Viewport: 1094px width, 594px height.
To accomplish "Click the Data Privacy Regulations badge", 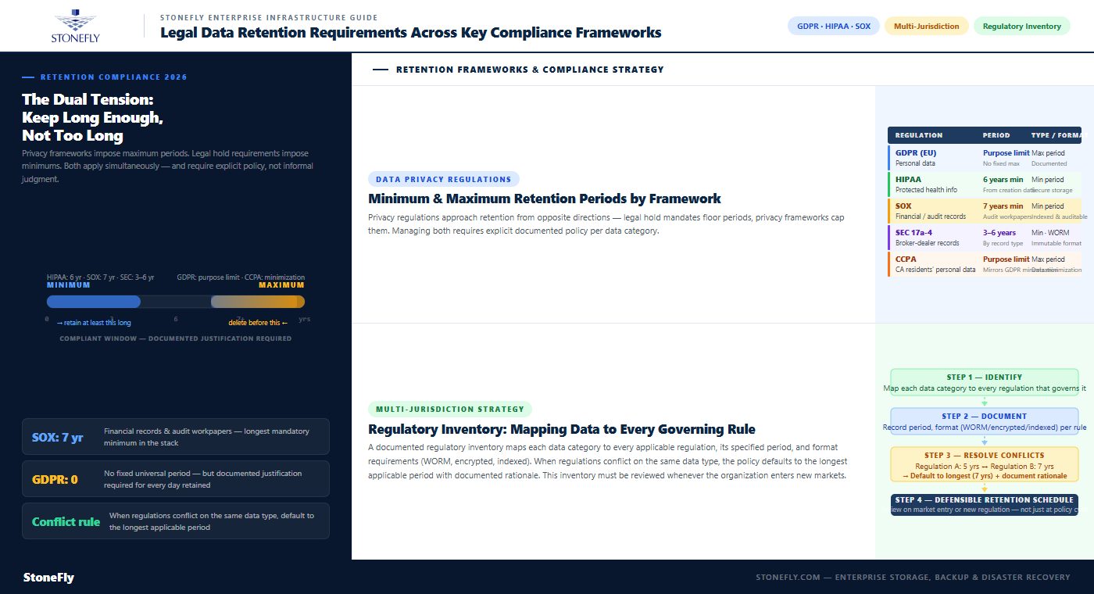I will [x=444, y=179].
